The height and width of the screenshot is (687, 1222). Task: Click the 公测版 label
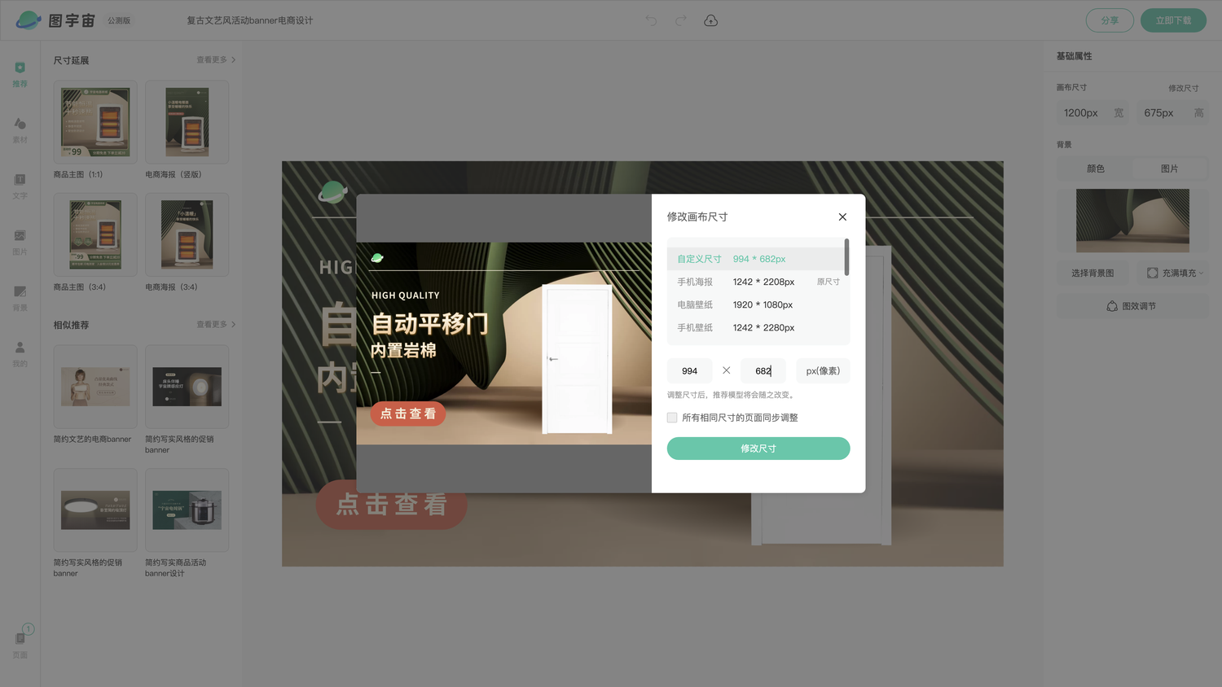click(119, 20)
